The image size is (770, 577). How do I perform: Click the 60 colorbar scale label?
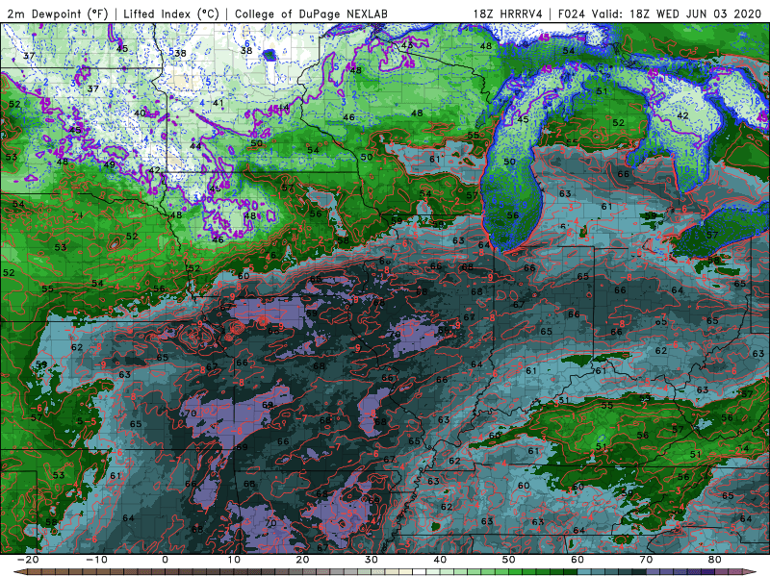coord(577,560)
